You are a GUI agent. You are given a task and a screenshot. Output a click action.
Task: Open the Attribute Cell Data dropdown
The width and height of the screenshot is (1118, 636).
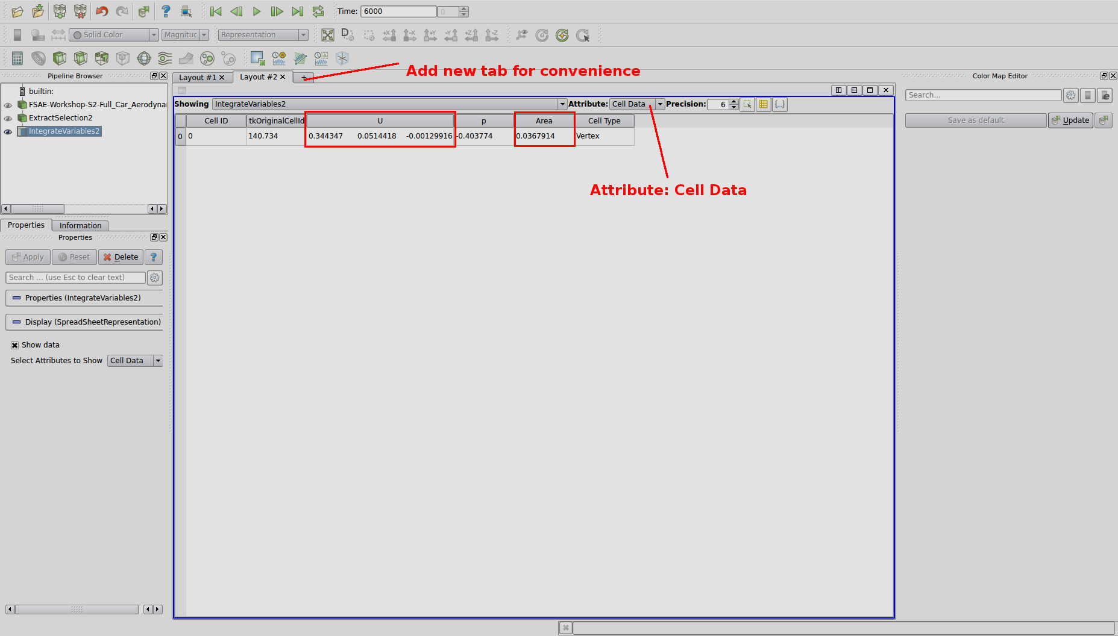click(637, 104)
